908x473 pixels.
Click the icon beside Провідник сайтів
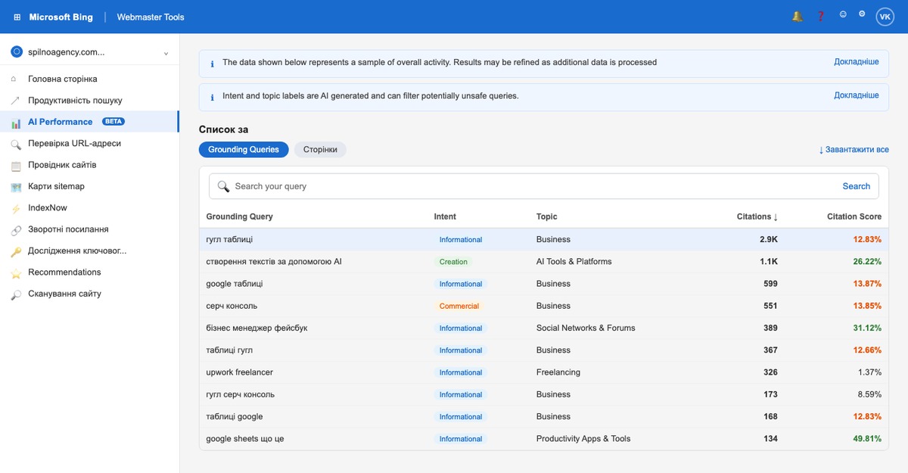click(15, 165)
